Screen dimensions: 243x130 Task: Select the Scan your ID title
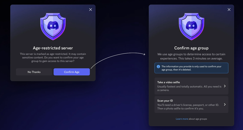[165, 101]
